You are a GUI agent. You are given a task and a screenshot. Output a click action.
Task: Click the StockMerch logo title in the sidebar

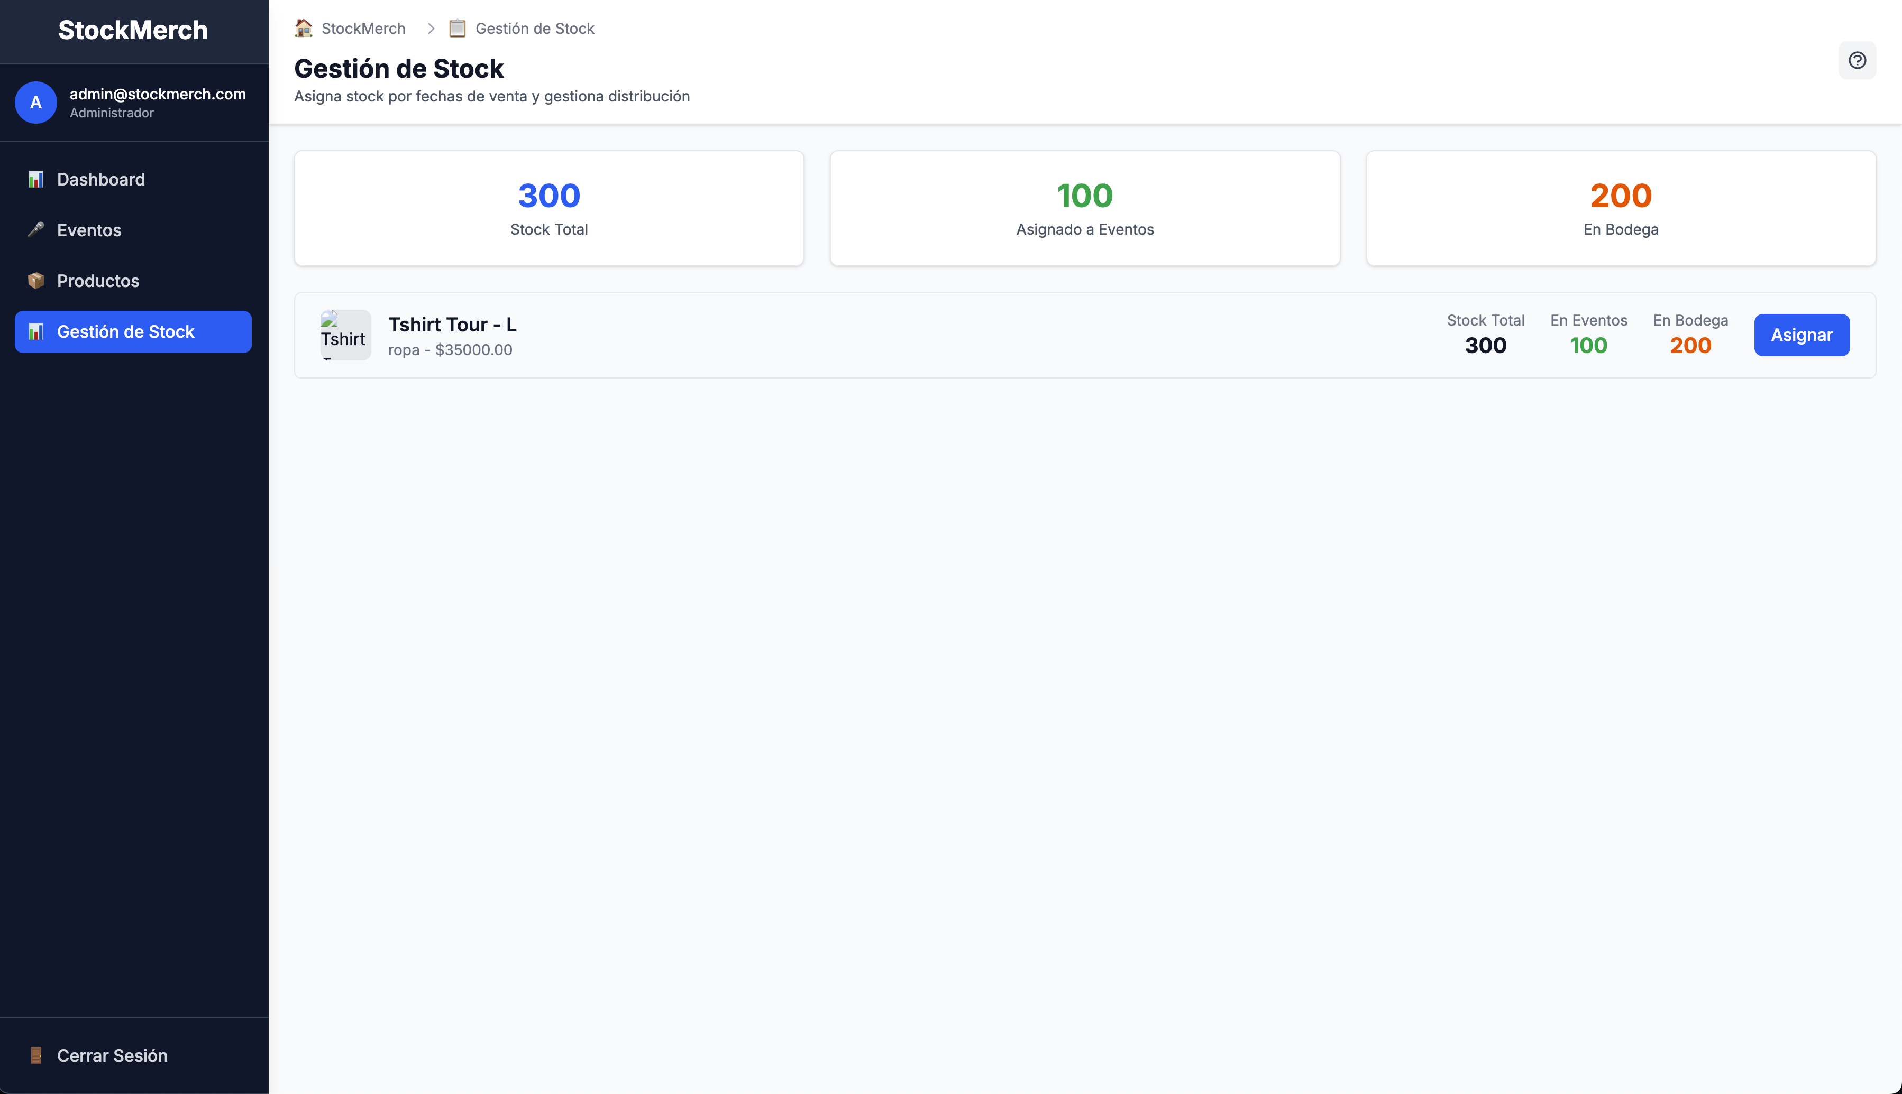(x=133, y=30)
